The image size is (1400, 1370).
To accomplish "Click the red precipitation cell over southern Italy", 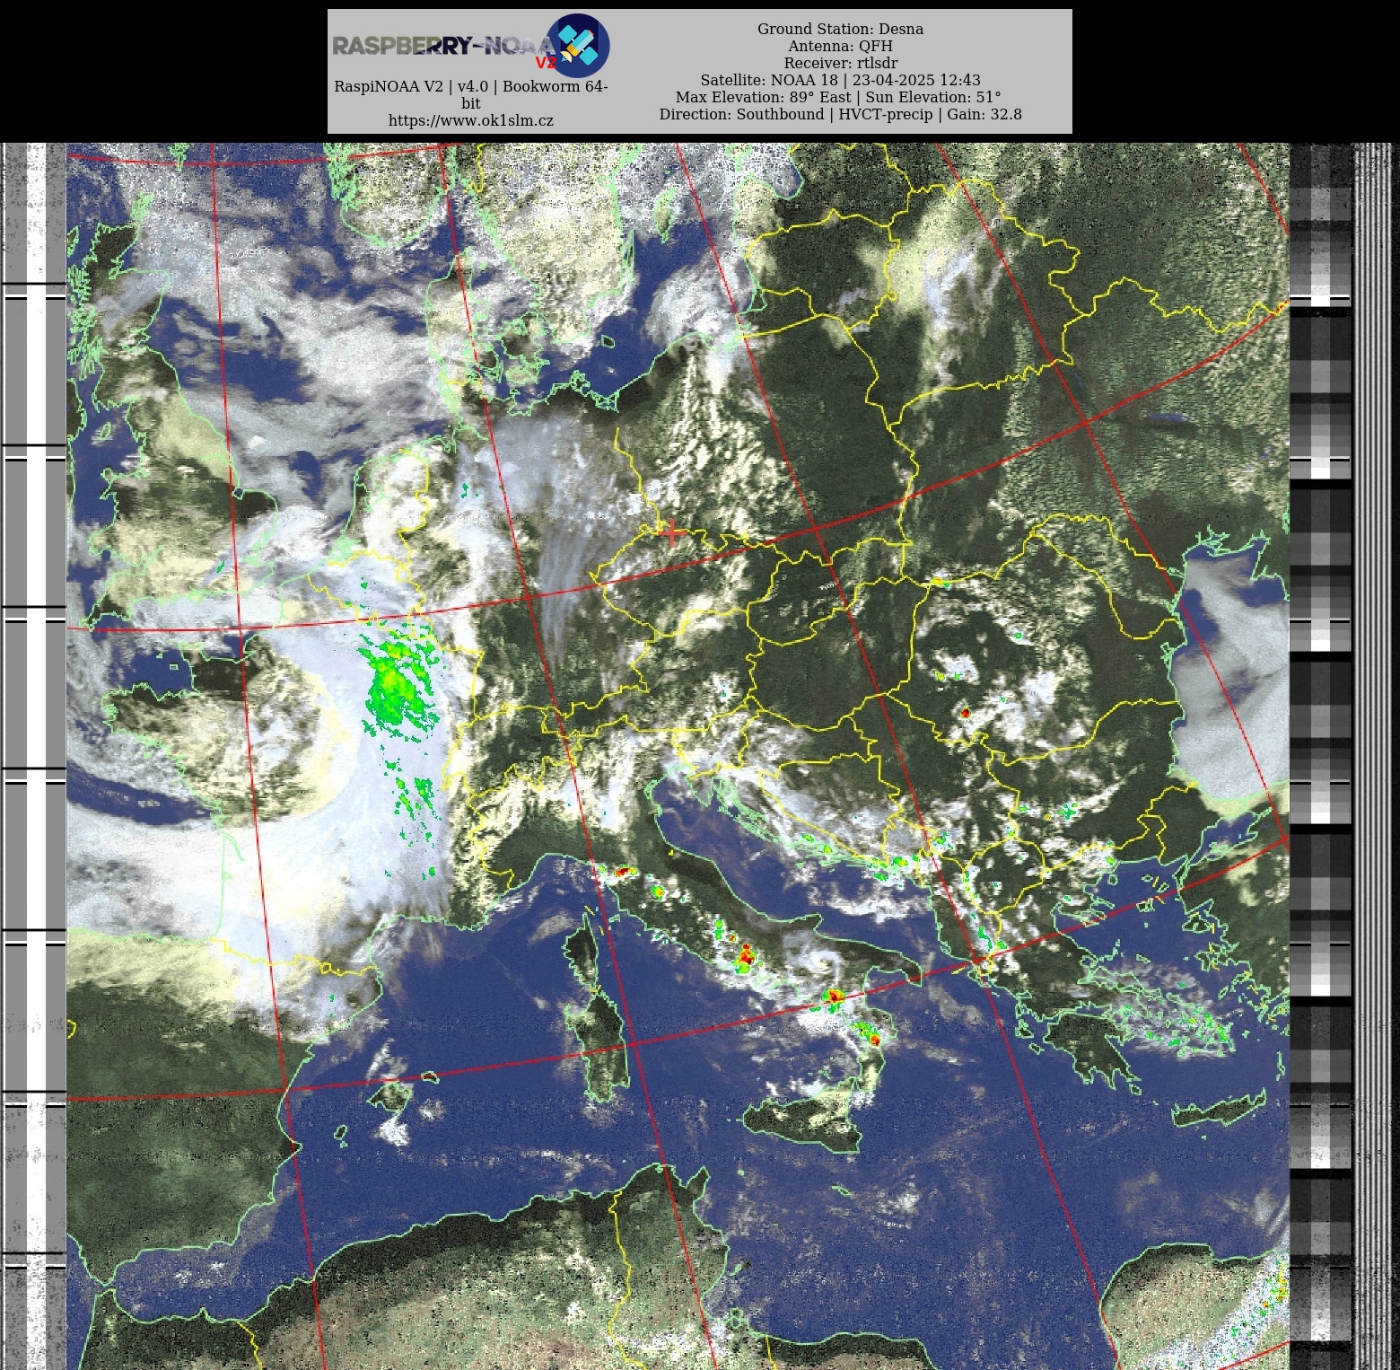I will click(835, 995).
